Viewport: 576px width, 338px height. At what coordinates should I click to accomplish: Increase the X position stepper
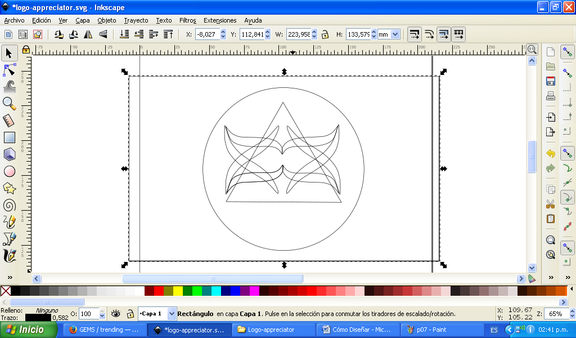click(223, 32)
